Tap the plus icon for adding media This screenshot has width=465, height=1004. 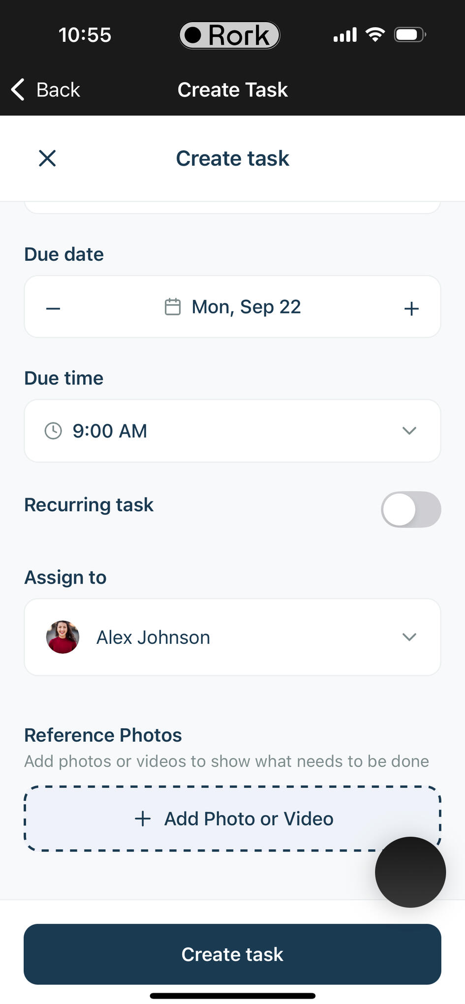pos(143,818)
